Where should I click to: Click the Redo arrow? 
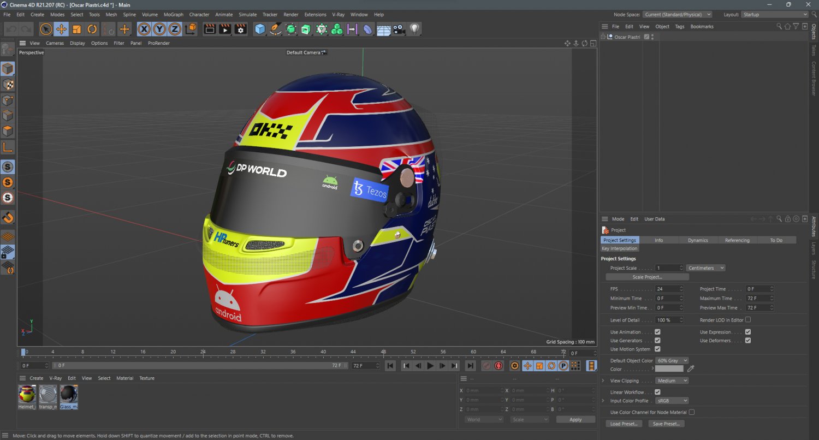click(x=26, y=29)
